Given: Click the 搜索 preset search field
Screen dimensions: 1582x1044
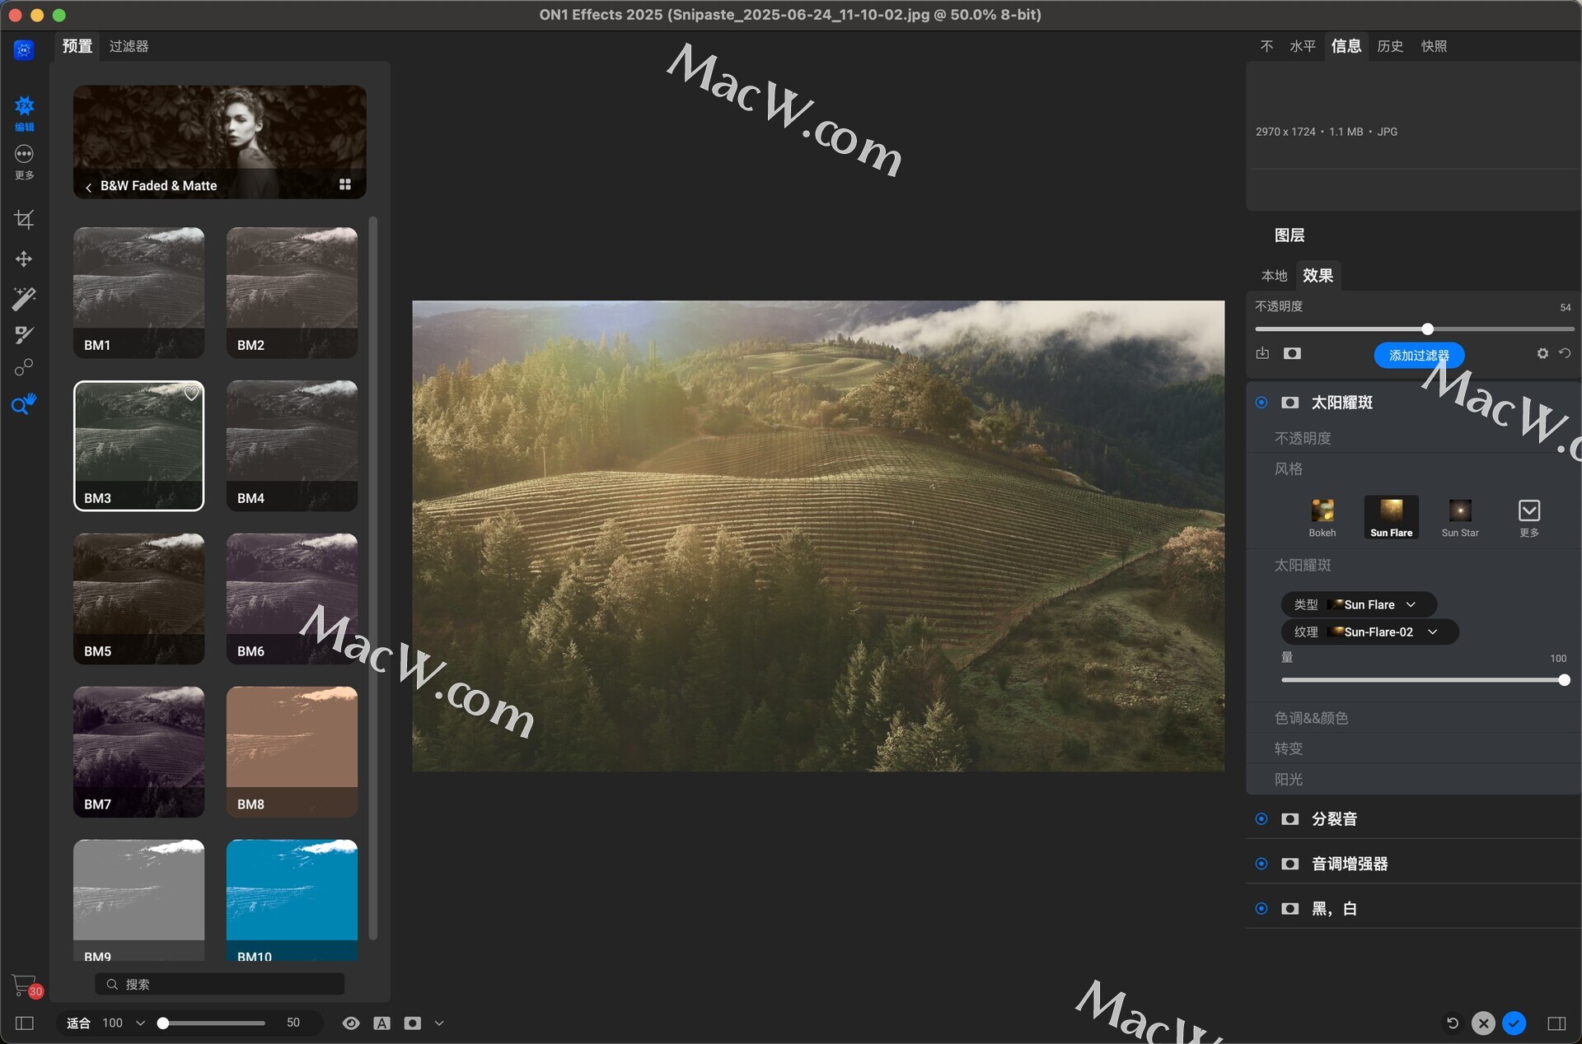Looking at the screenshot, I should pos(220,985).
